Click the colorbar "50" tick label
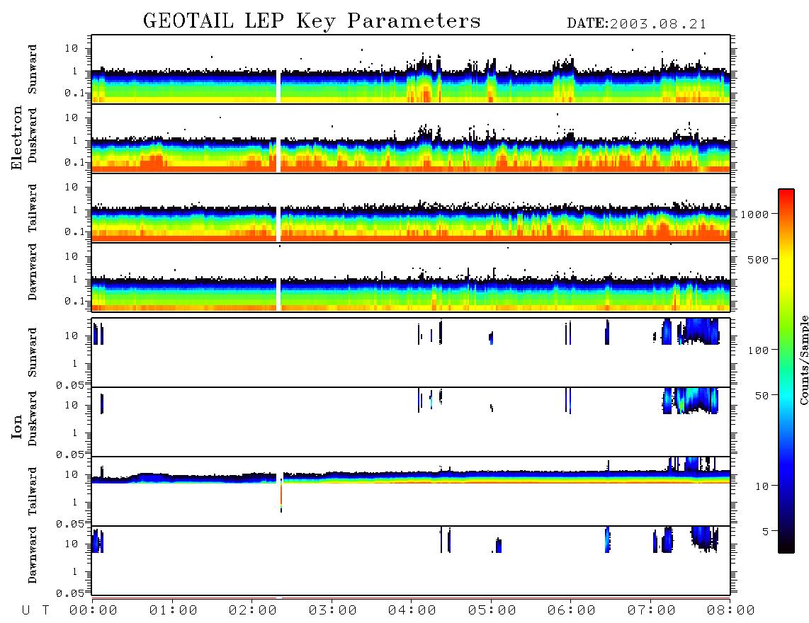809x623 pixels. [762, 396]
